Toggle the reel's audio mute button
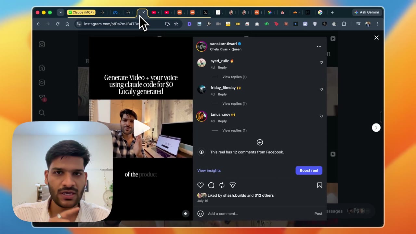Screen dimensions: 416x234 pos(186,214)
